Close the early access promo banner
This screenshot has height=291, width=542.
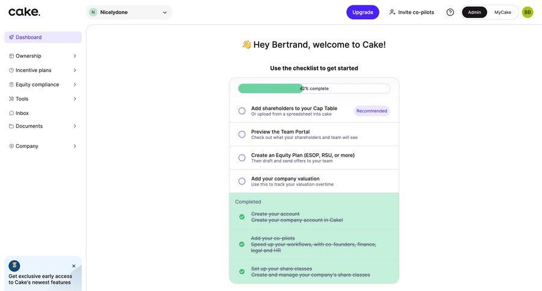(x=74, y=266)
